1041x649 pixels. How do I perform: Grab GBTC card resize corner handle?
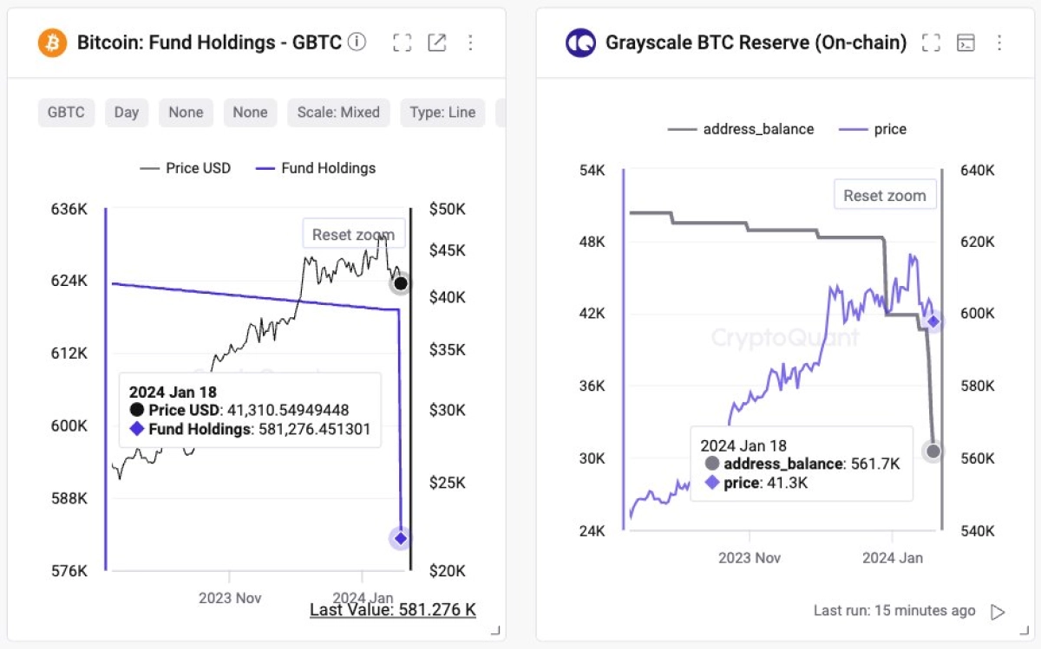point(495,630)
